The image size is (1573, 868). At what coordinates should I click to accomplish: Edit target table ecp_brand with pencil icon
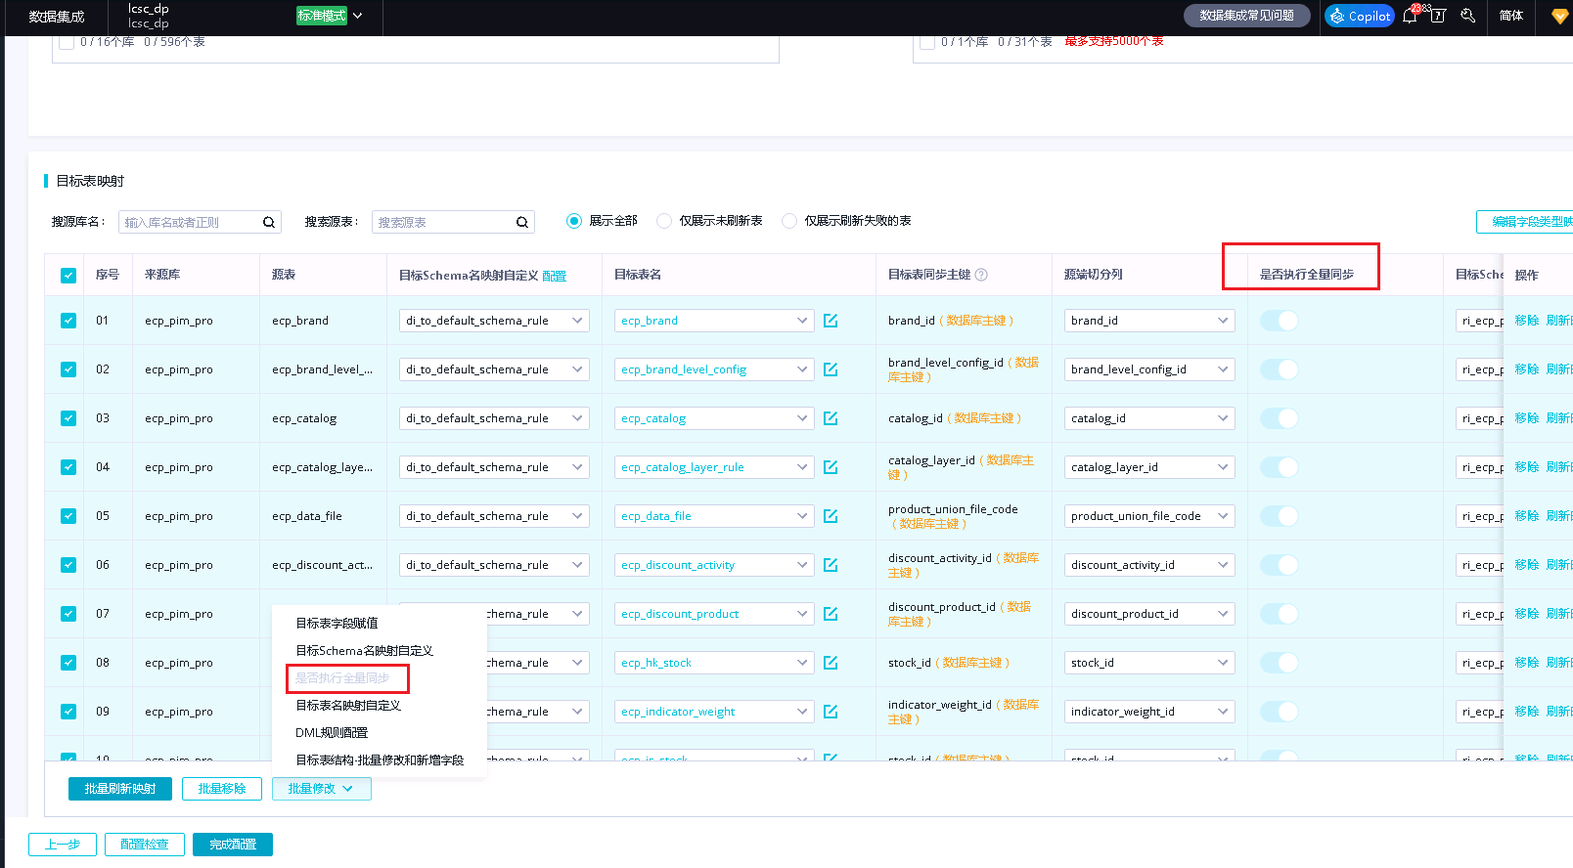click(831, 321)
